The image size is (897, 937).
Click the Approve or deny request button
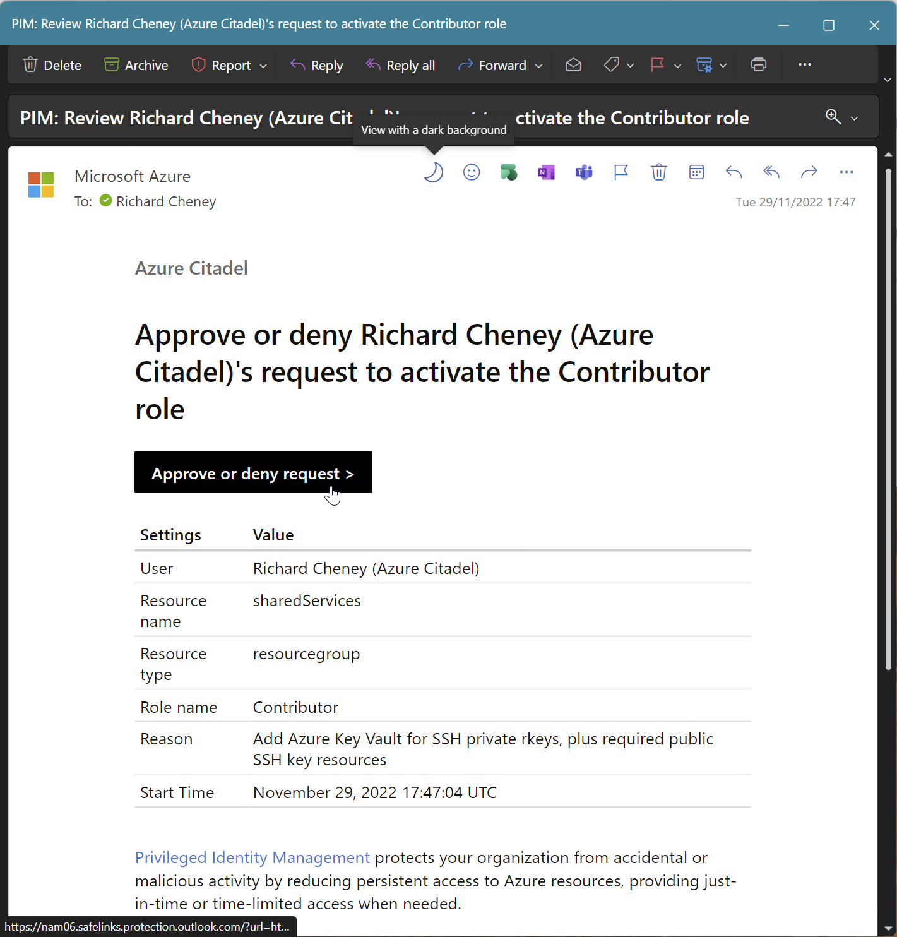coord(253,472)
